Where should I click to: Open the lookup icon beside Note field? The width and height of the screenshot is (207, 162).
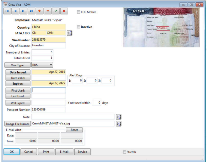[119, 117]
